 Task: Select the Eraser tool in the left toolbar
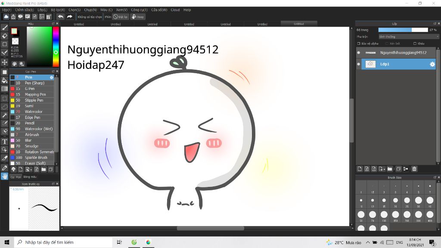click(x=4, y=36)
